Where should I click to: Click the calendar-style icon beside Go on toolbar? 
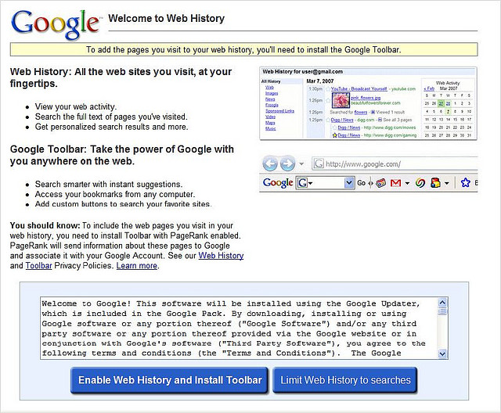click(x=380, y=183)
